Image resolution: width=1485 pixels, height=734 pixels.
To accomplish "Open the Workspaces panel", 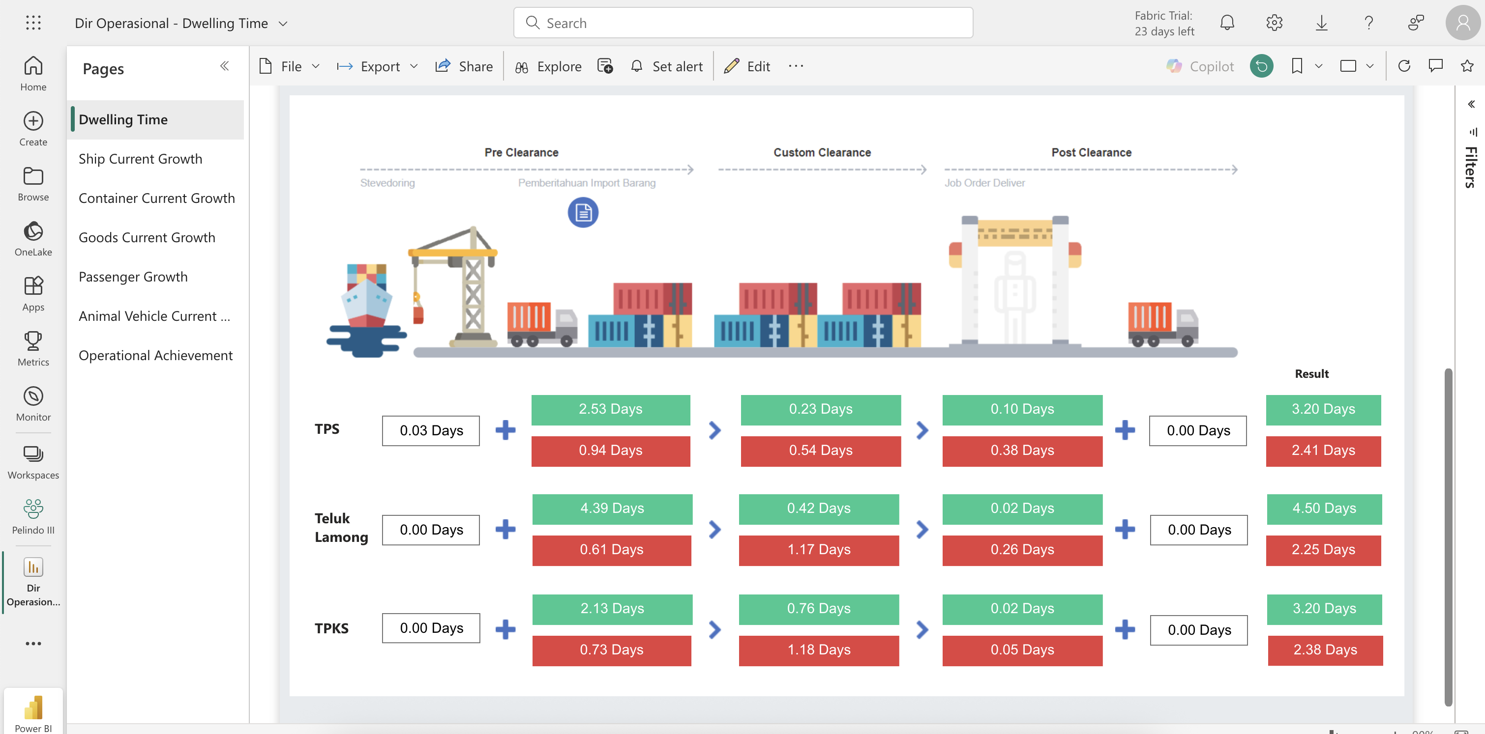I will pos(33,459).
